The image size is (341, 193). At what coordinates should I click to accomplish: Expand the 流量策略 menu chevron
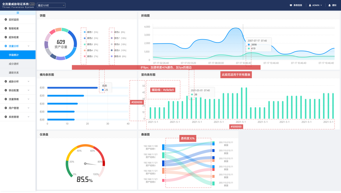(28, 99)
